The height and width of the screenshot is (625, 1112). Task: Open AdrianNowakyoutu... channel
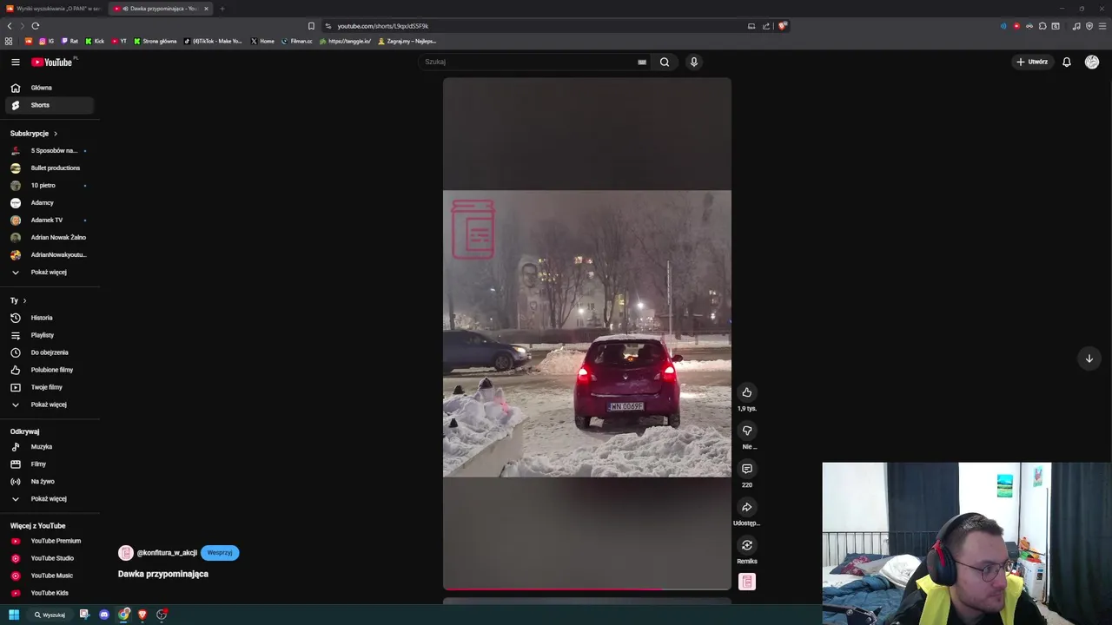click(x=50, y=254)
